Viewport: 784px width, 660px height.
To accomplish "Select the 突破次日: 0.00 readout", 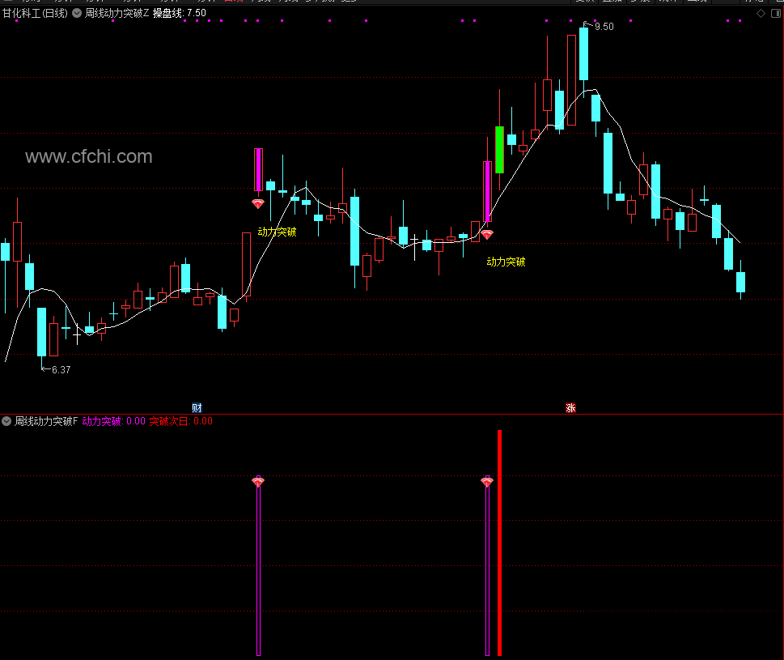I will click(x=181, y=421).
